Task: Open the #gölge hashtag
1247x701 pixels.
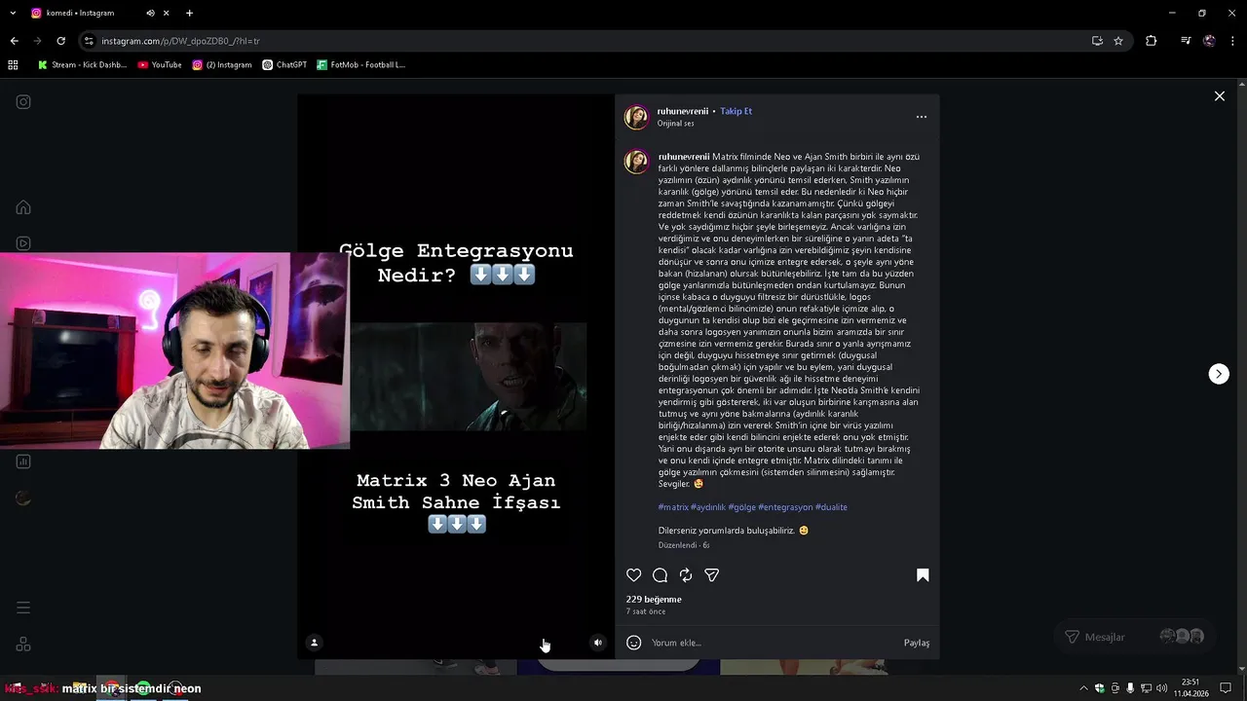Action: [x=742, y=507]
